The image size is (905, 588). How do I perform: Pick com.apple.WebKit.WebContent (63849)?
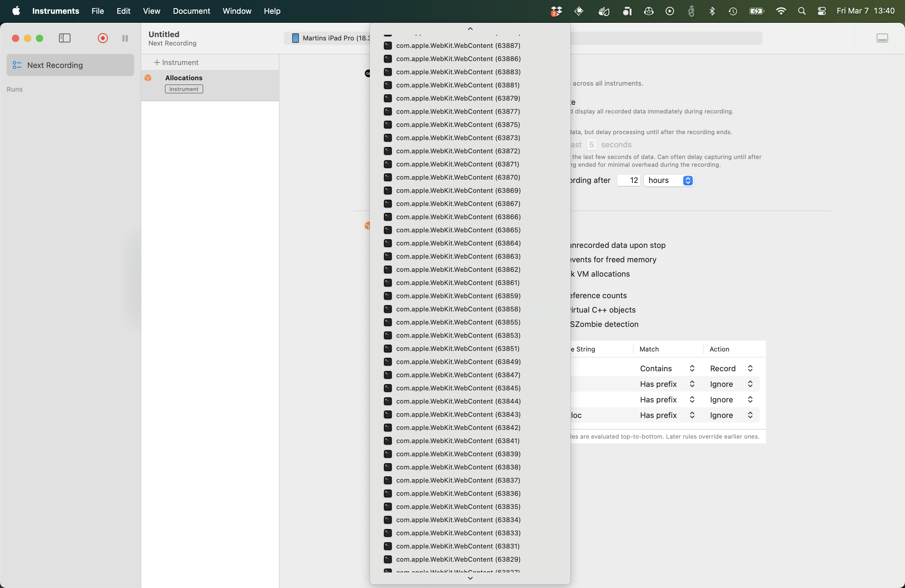pyautogui.click(x=470, y=362)
